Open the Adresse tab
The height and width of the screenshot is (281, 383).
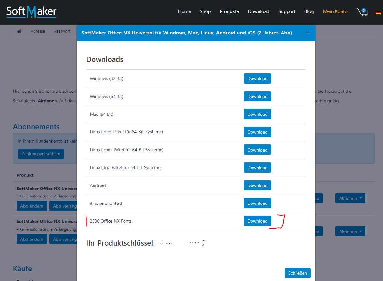38,31
